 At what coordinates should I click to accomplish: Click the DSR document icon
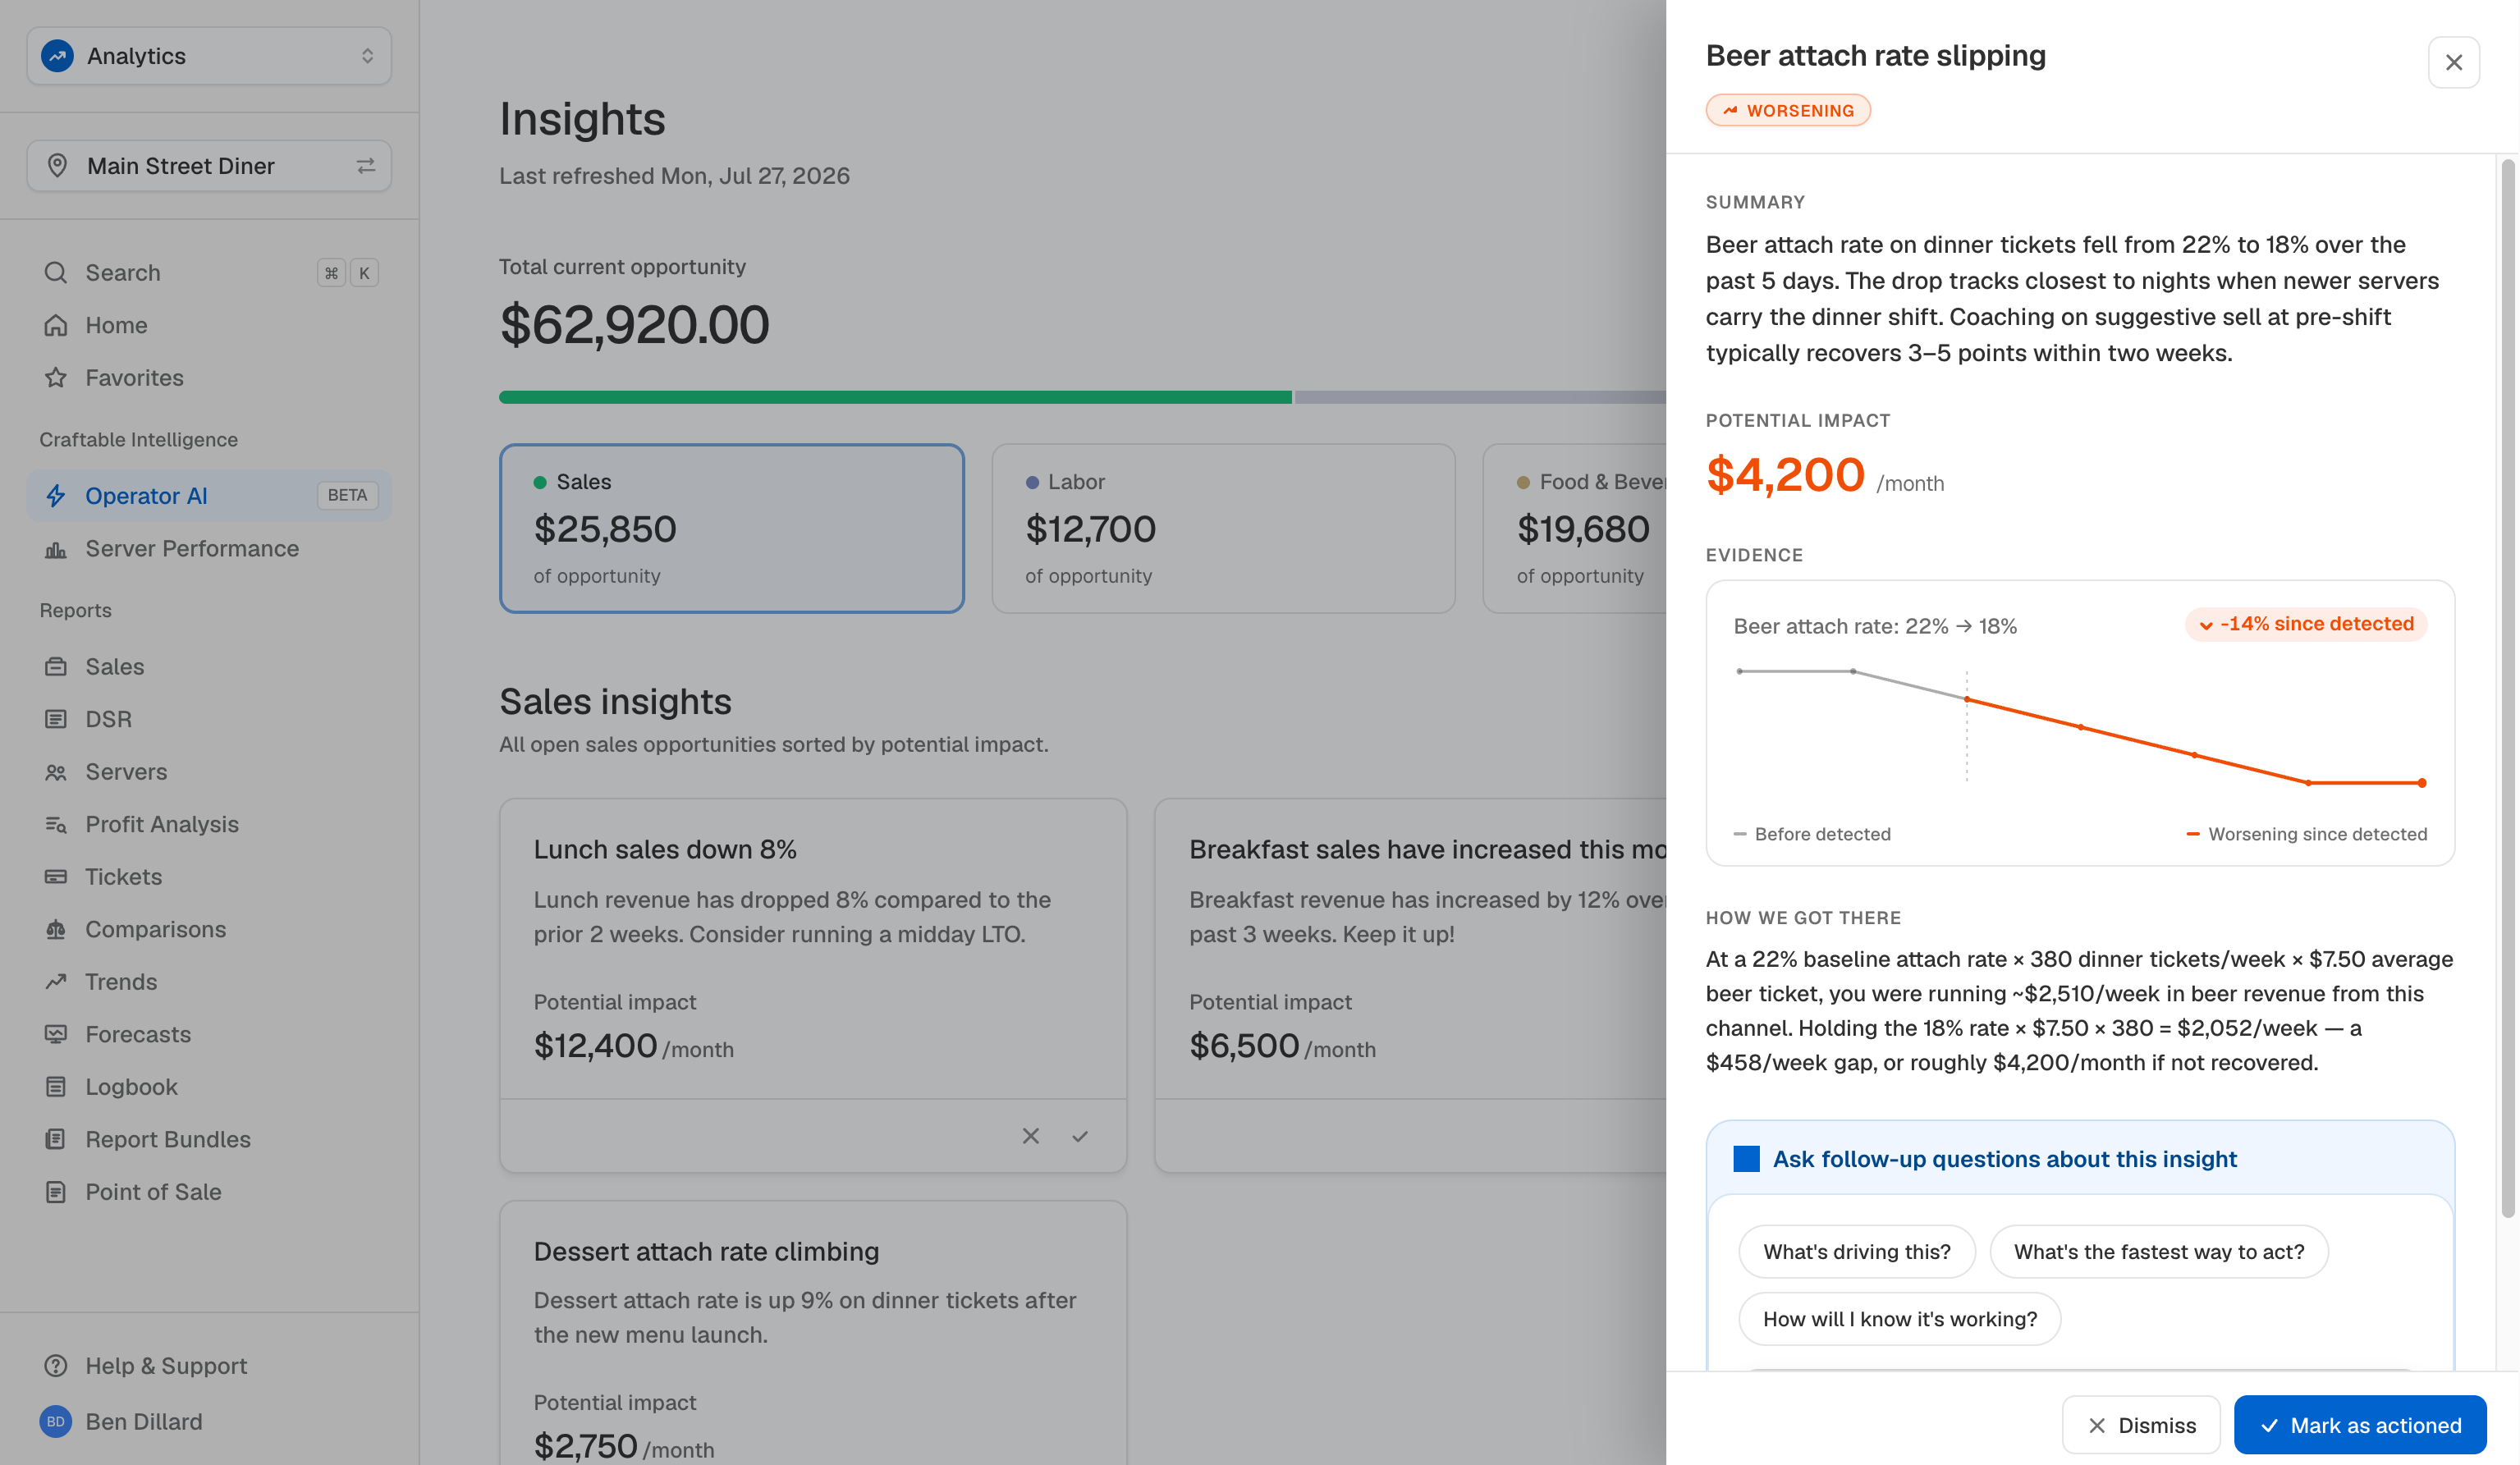pos(56,720)
